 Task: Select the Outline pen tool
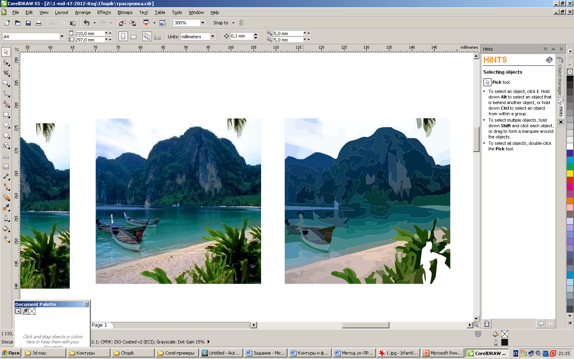(x=6, y=218)
